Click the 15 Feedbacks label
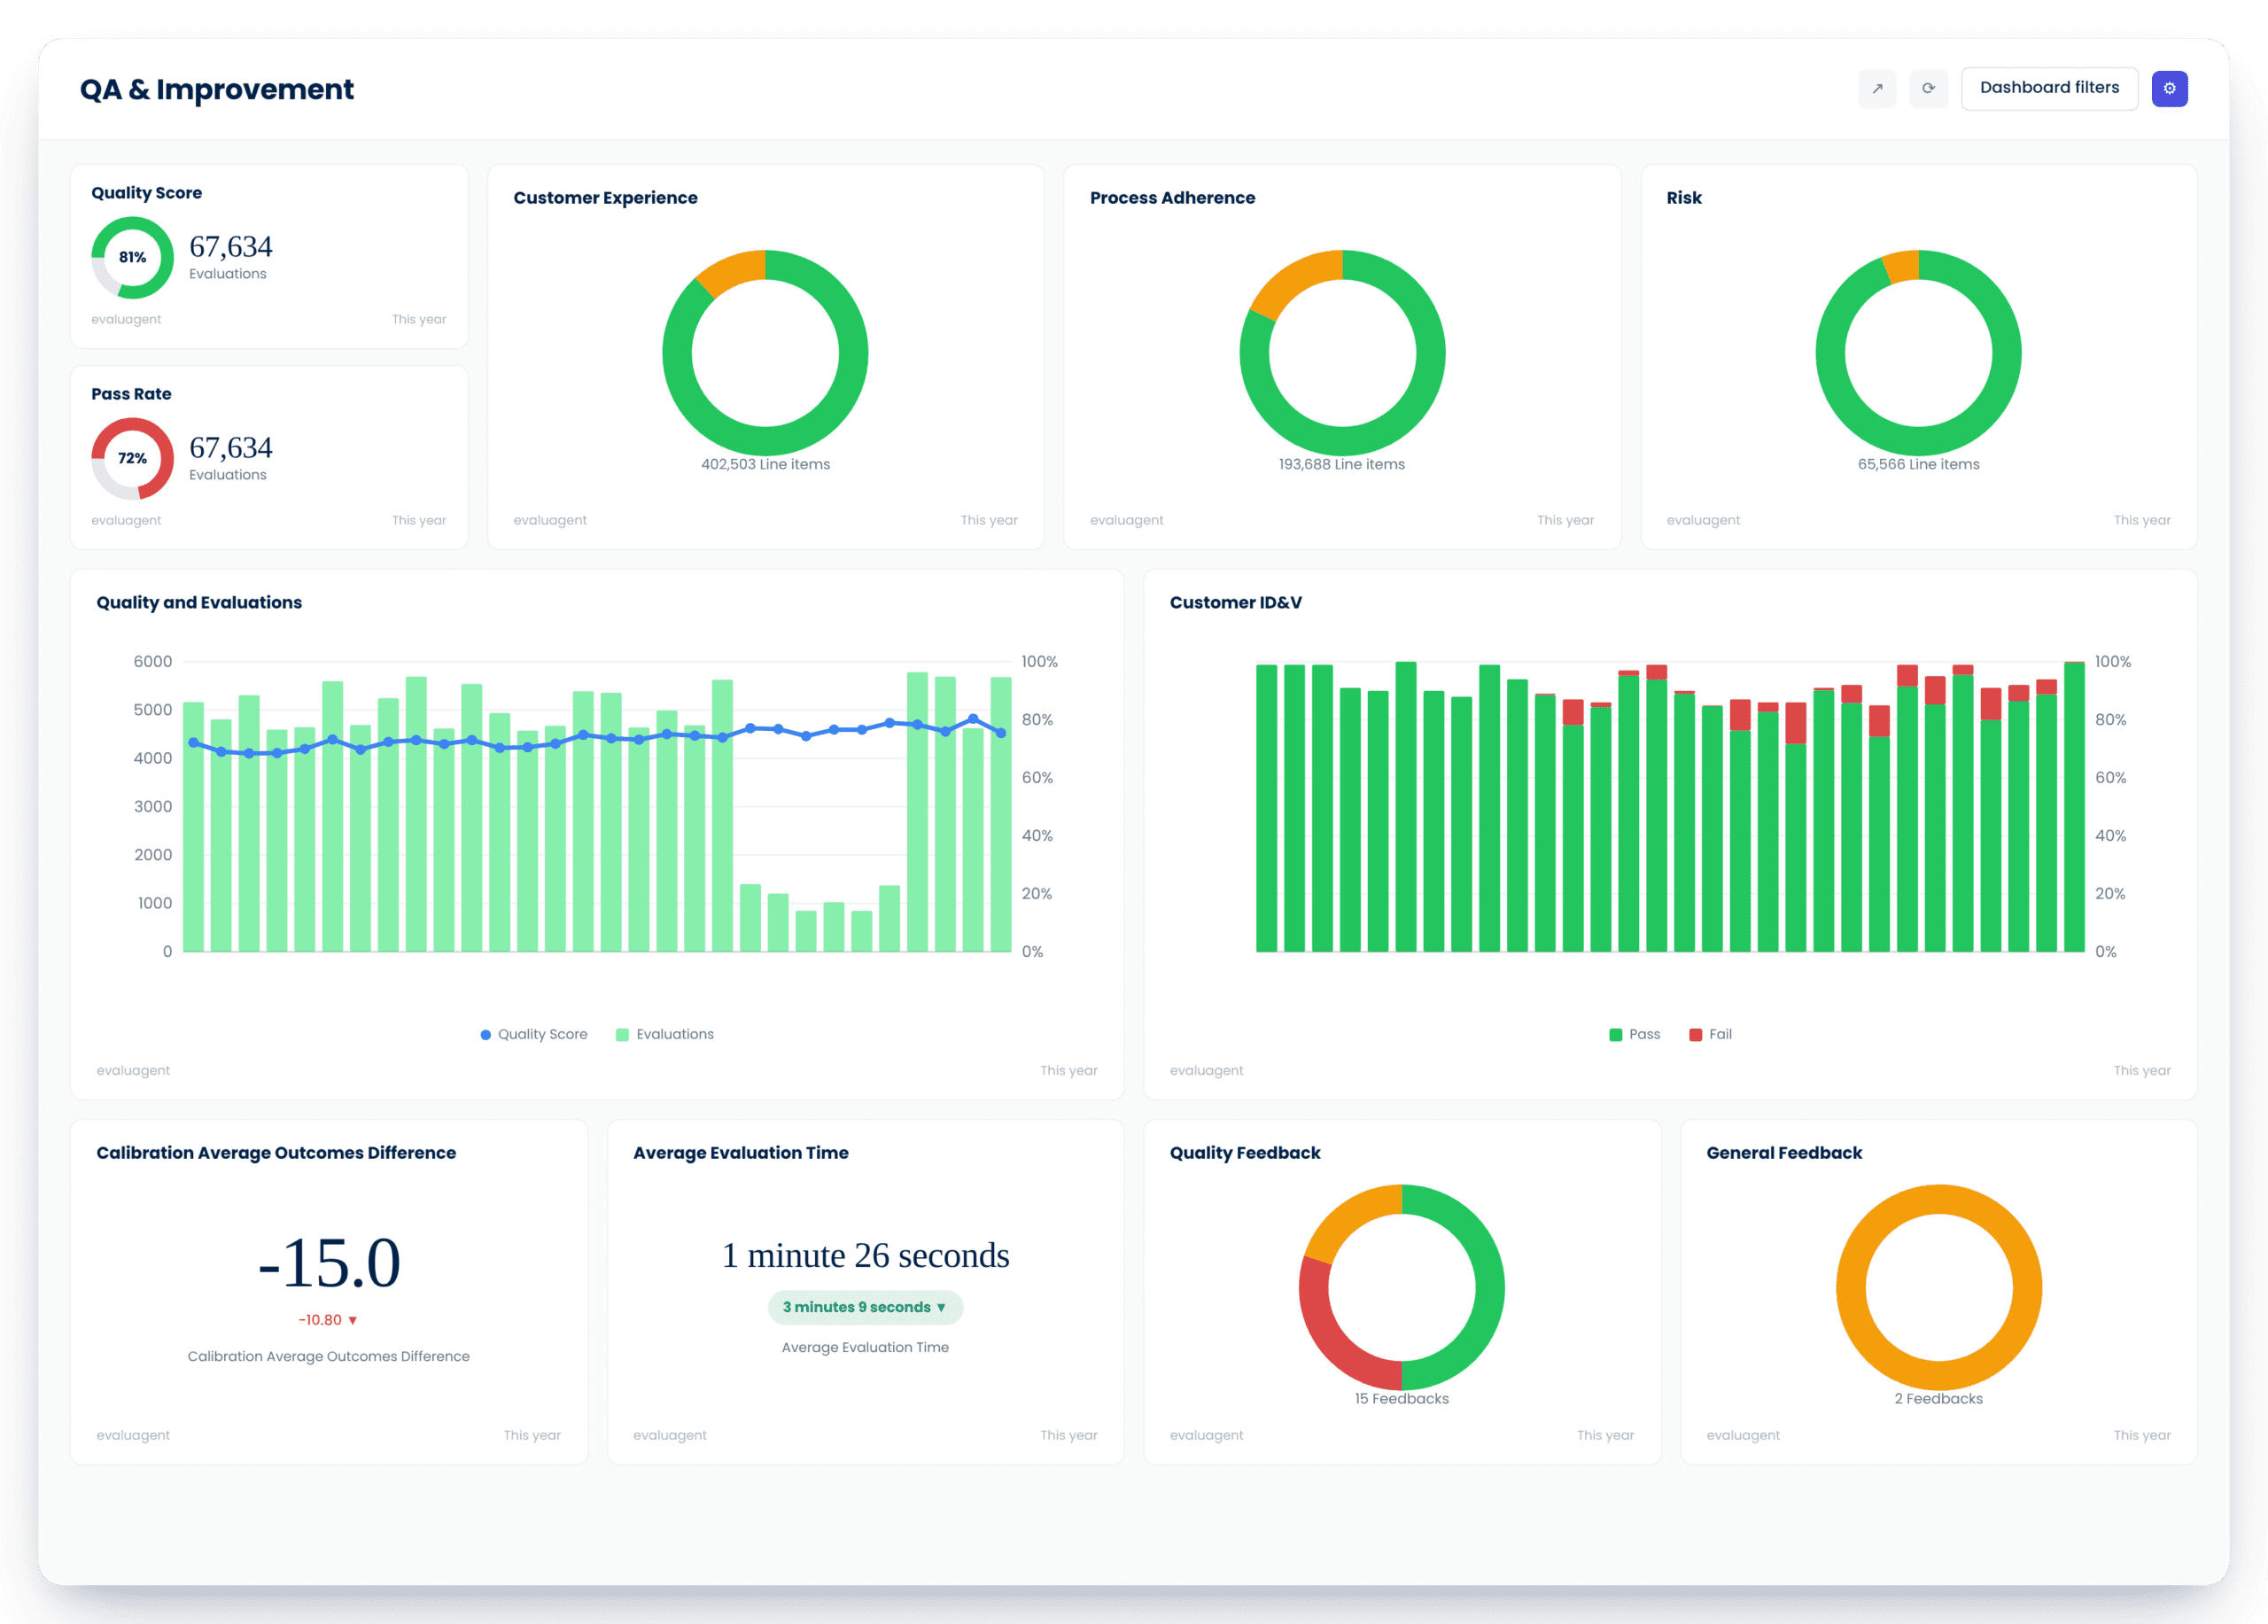Image resolution: width=2268 pixels, height=1624 pixels. (1401, 1399)
